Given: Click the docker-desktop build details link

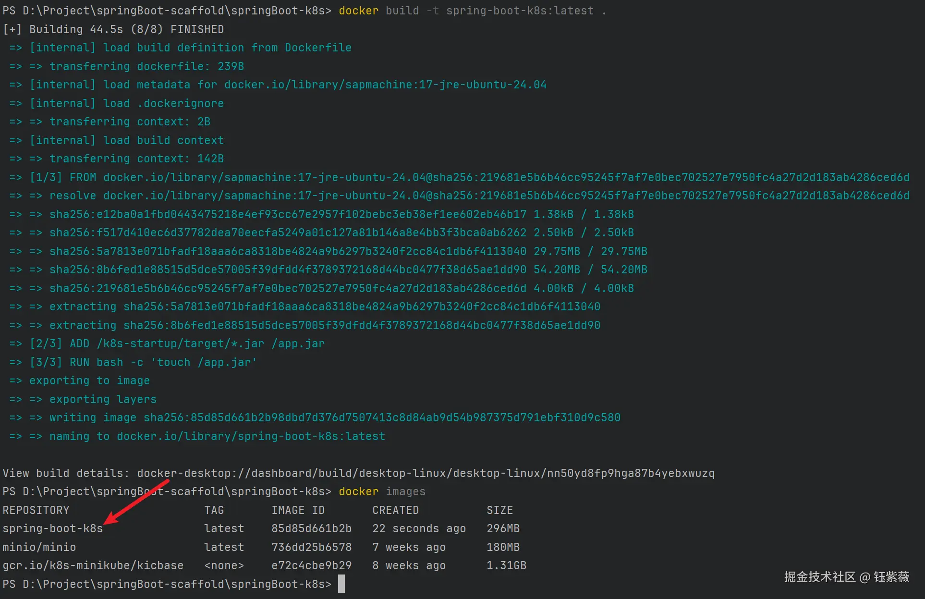Looking at the screenshot, I should tap(426, 473).
